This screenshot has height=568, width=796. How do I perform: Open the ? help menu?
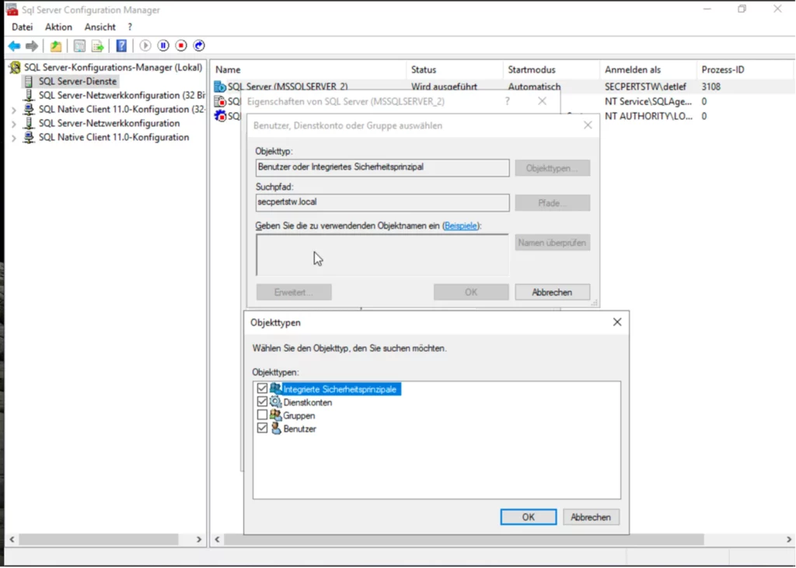coord(130,27)
